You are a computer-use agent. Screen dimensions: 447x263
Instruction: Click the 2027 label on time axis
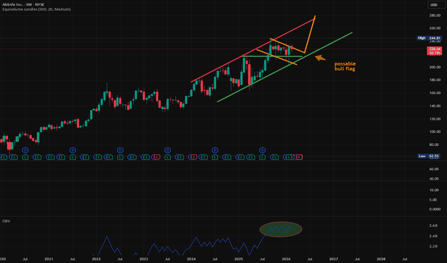pos(334,259)
